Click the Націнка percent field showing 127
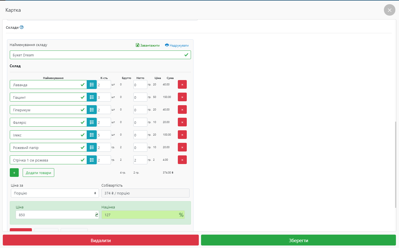399x248 pixels. pyautogui.click(x=140, y=215)
